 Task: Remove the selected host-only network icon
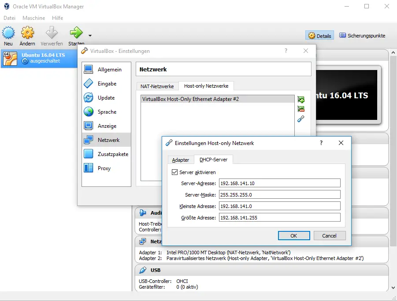301,109
